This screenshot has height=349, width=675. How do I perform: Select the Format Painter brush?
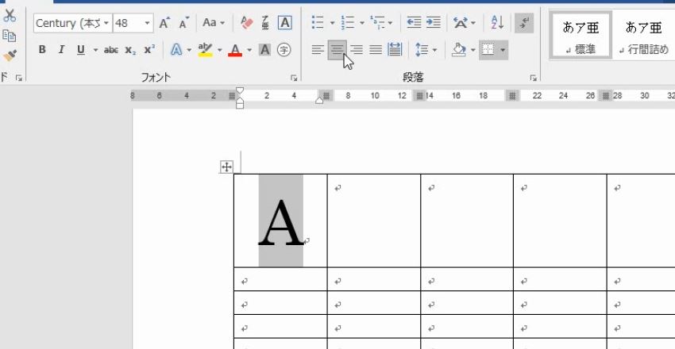[9, 55]
